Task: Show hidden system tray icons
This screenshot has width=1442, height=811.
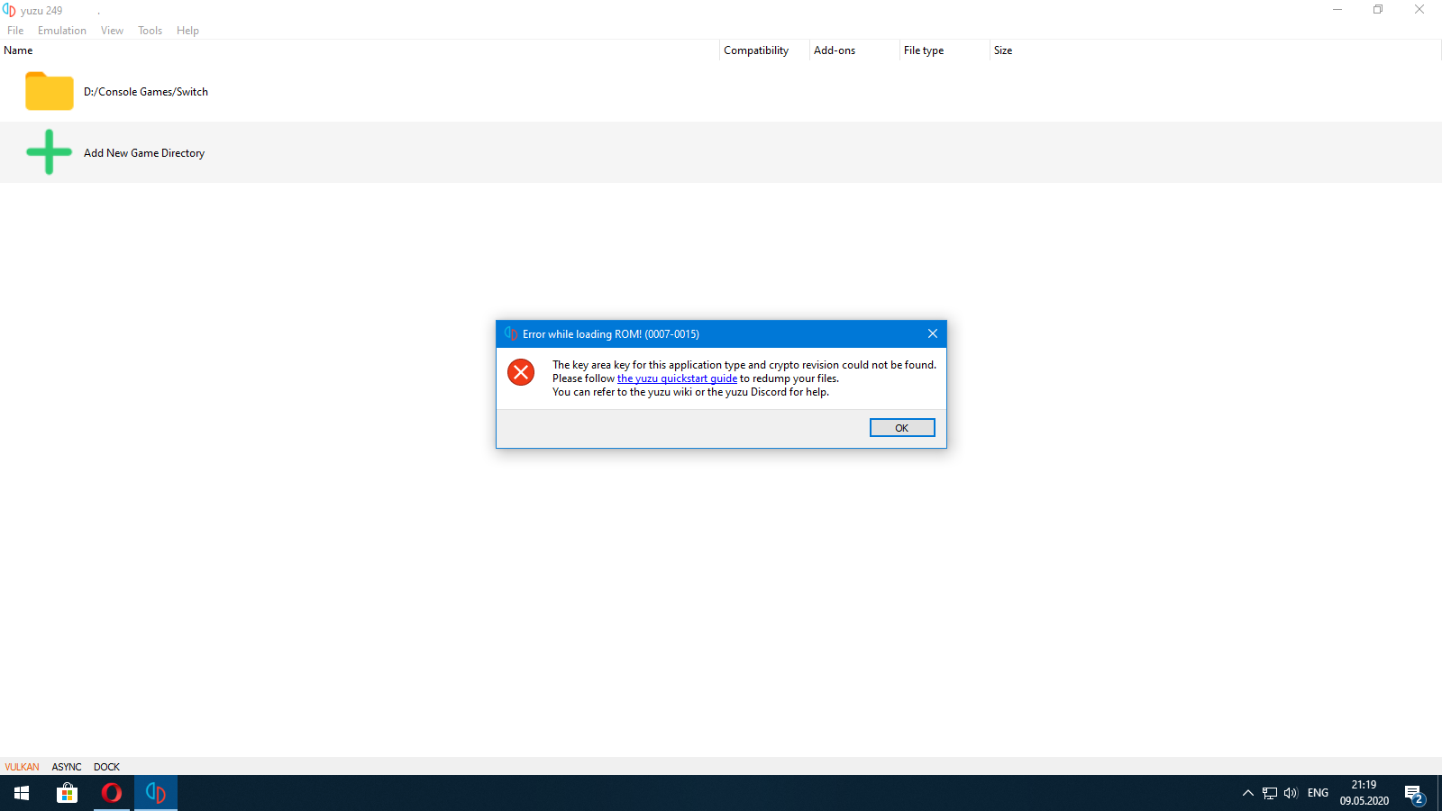Action: click(x=1248, y=793)
